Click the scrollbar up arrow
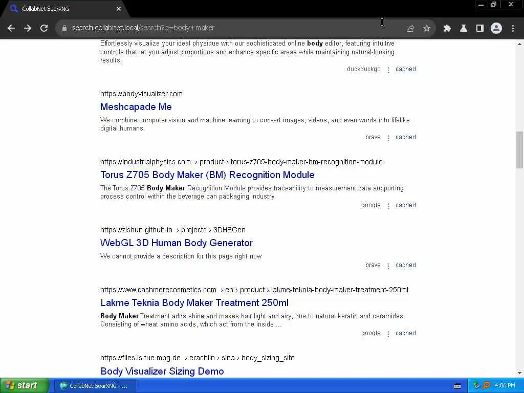The width and height of the screenshot is (524, 393). 519,44
